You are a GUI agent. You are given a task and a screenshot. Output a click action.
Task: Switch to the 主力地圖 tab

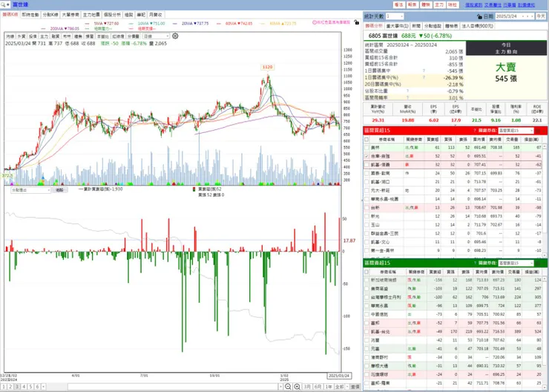[91, 15]
